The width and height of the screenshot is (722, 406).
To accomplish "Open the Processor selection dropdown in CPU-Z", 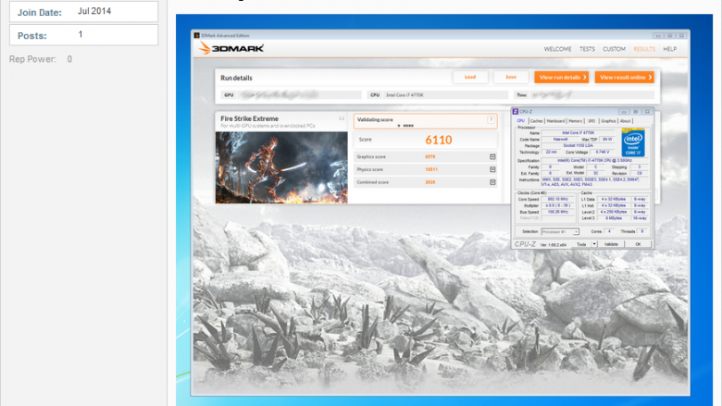I will [560, 232].
